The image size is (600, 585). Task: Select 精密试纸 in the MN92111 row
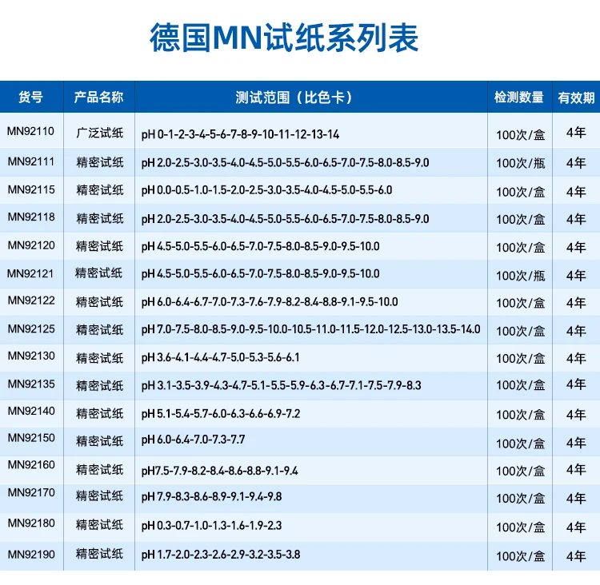click(x=99, y=162)
